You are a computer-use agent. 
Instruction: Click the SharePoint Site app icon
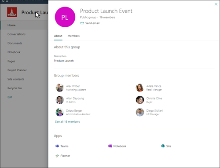click(163, 146)
